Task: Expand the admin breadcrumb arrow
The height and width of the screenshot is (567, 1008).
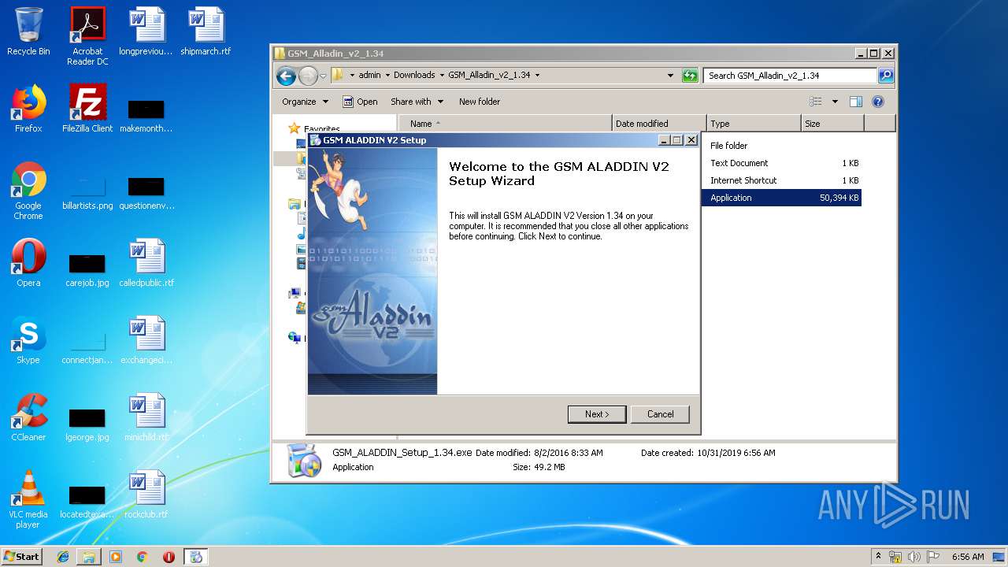Action: point(387,76)
